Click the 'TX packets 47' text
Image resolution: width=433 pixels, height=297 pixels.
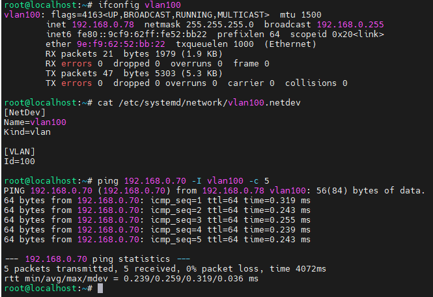79,74
